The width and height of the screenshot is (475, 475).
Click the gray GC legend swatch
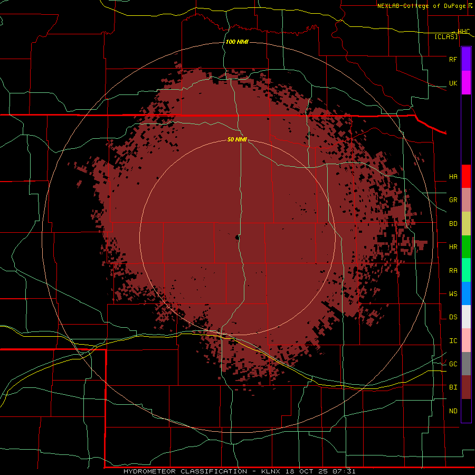(x=466, y=364)
